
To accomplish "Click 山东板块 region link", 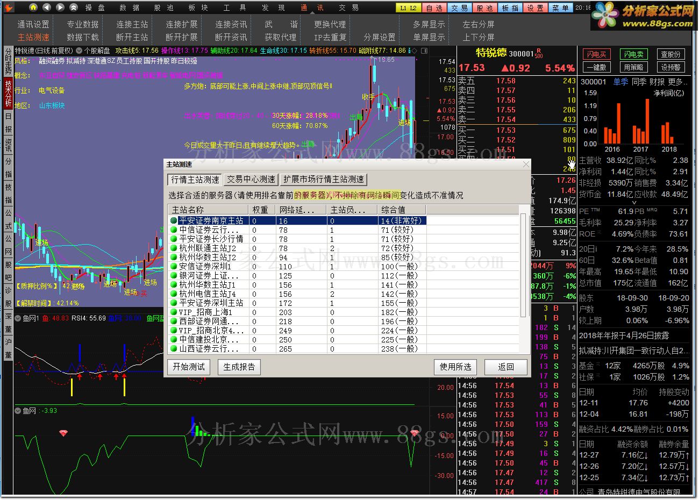I will (52, 105).
